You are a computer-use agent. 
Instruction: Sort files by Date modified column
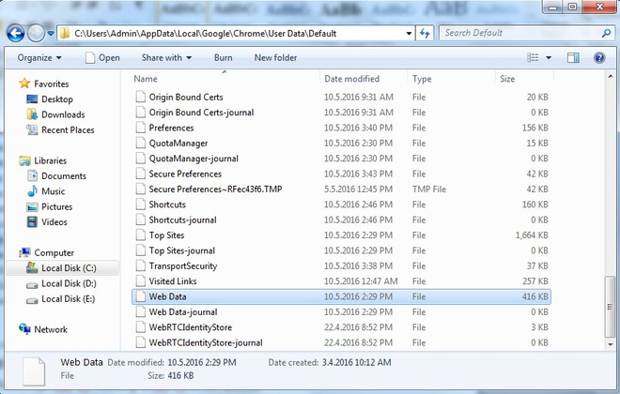351,79
